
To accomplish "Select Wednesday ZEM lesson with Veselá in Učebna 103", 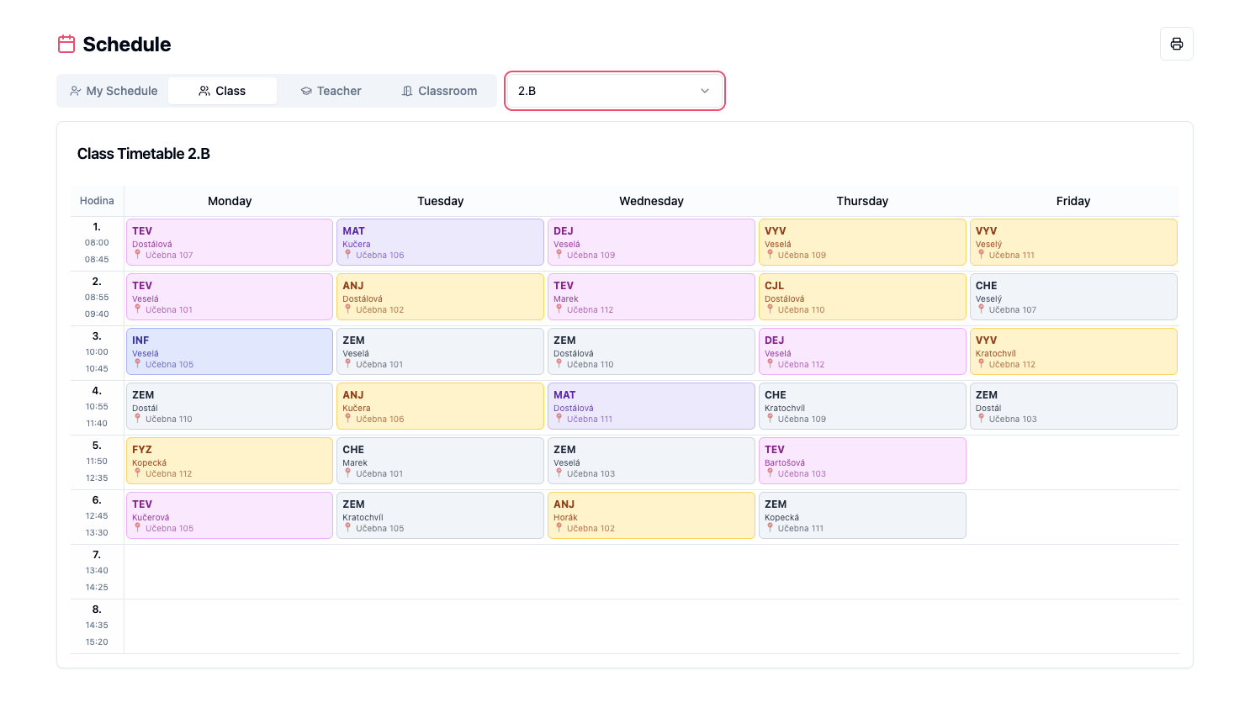I will click(651, 461).
